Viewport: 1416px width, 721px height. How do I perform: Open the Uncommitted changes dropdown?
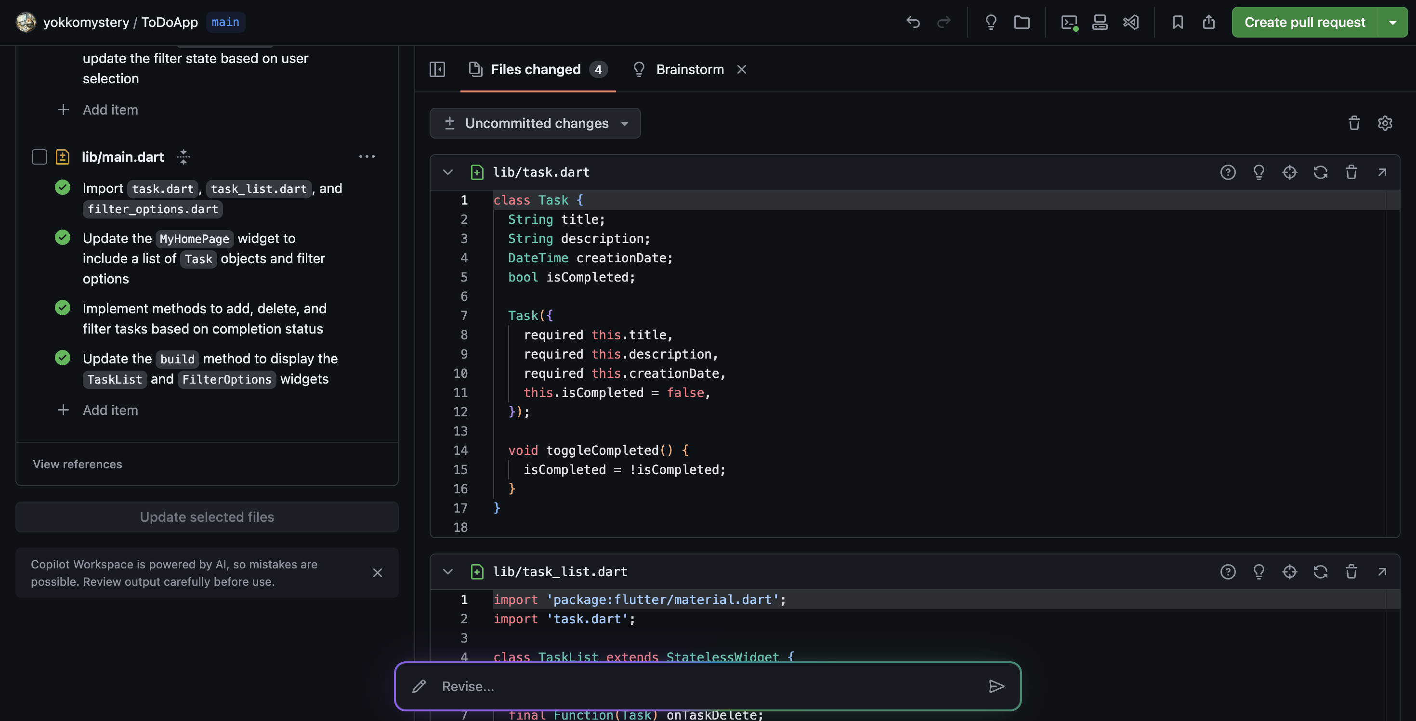(x=535, y=123)
